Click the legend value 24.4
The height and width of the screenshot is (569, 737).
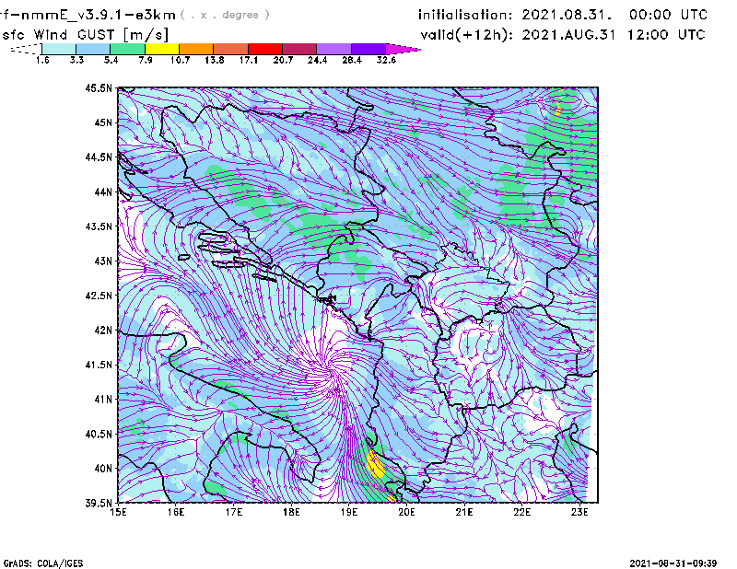[x=317, y=60]
